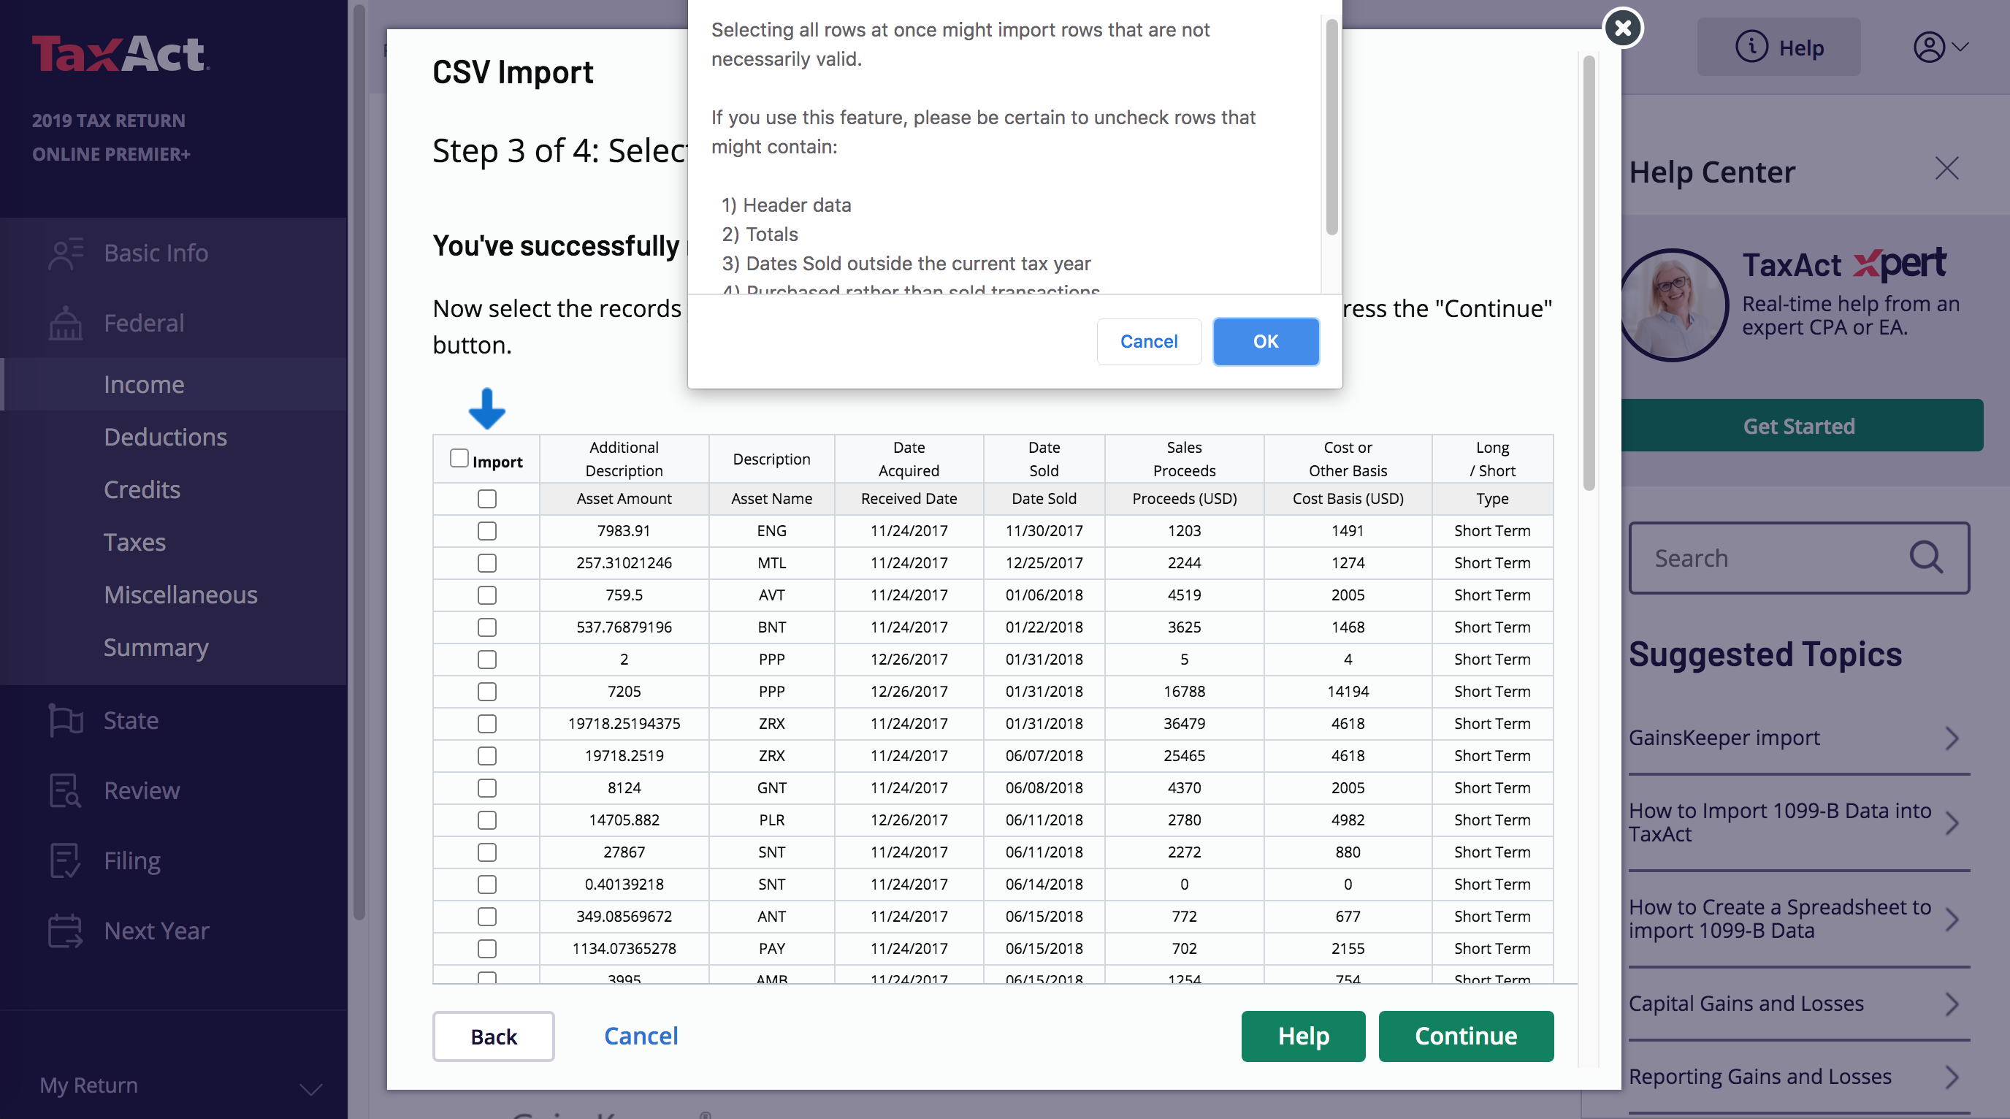Click the warning popup scrollbar

point(1331,129)
